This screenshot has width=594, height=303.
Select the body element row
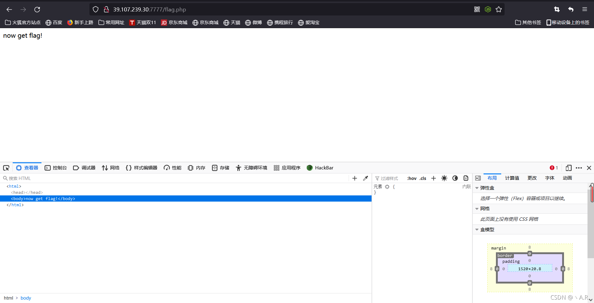point(186,199)
